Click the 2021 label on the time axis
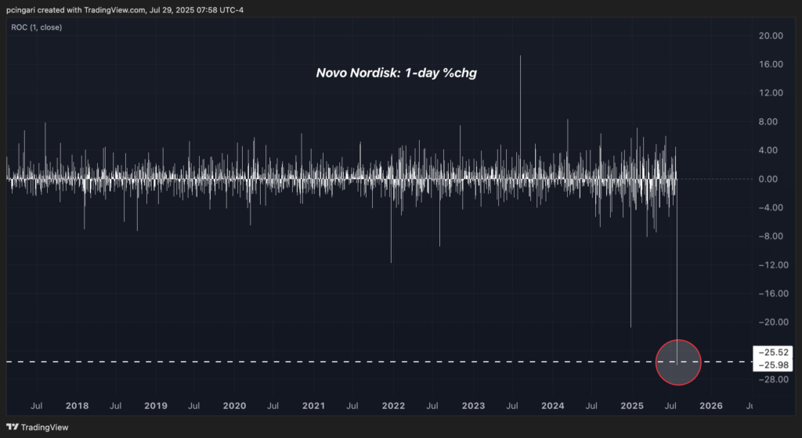 click(x=313, y=406)
